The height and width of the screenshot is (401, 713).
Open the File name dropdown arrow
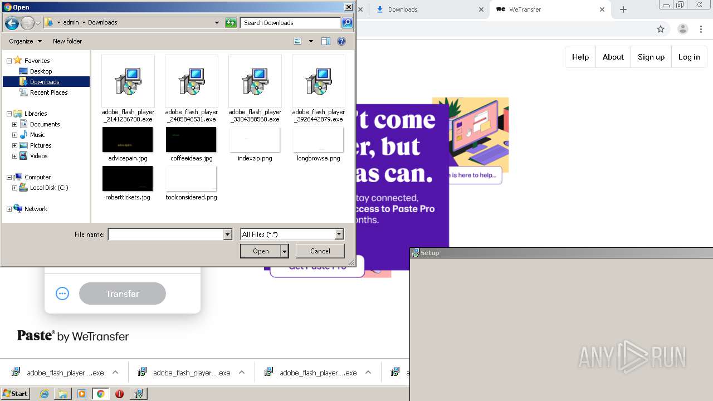227,234
